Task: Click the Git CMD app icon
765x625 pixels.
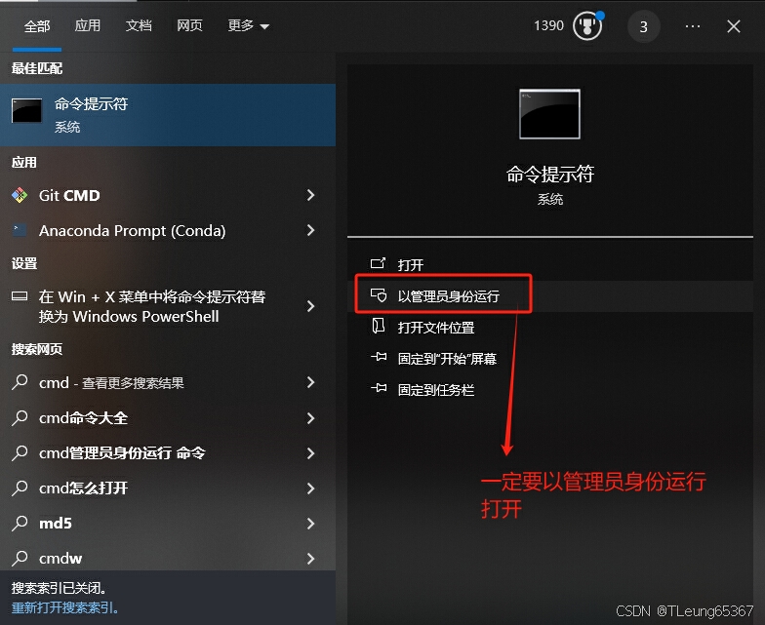Action: coord(20,195)
